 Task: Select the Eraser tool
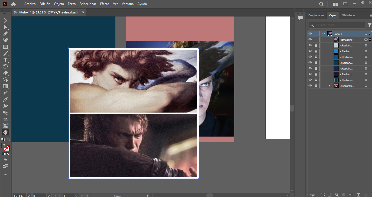[x=5, y=73]
